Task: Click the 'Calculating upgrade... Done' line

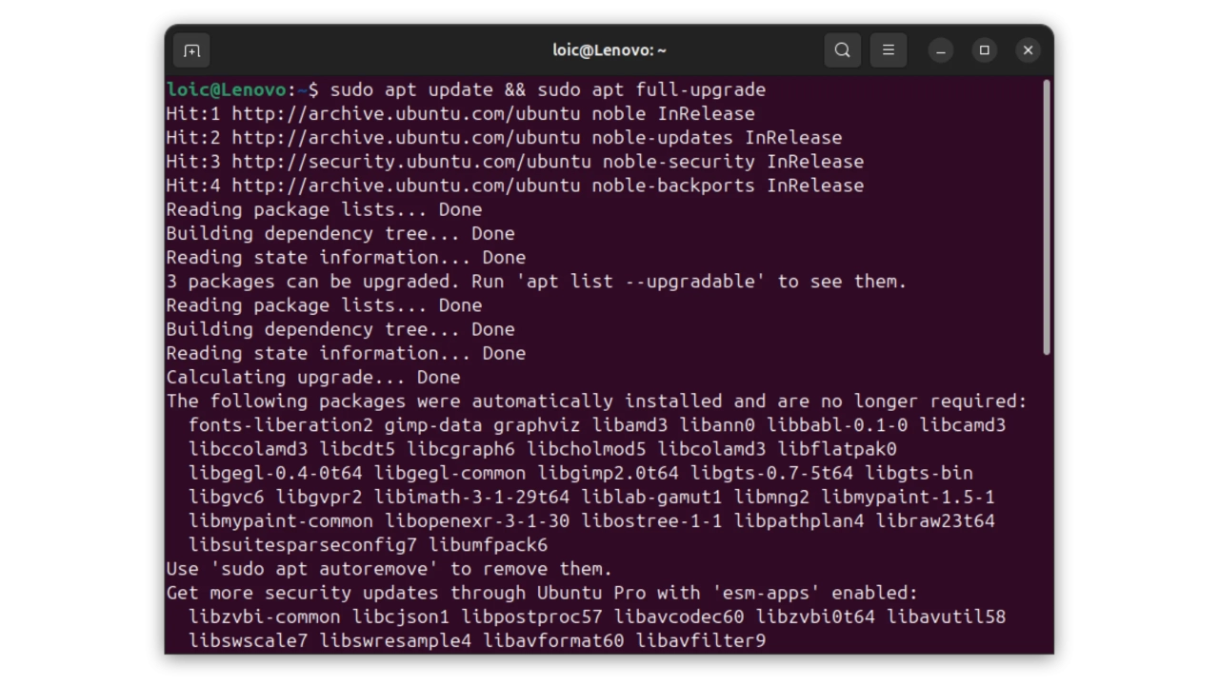Action: click(x=313, y=378)
